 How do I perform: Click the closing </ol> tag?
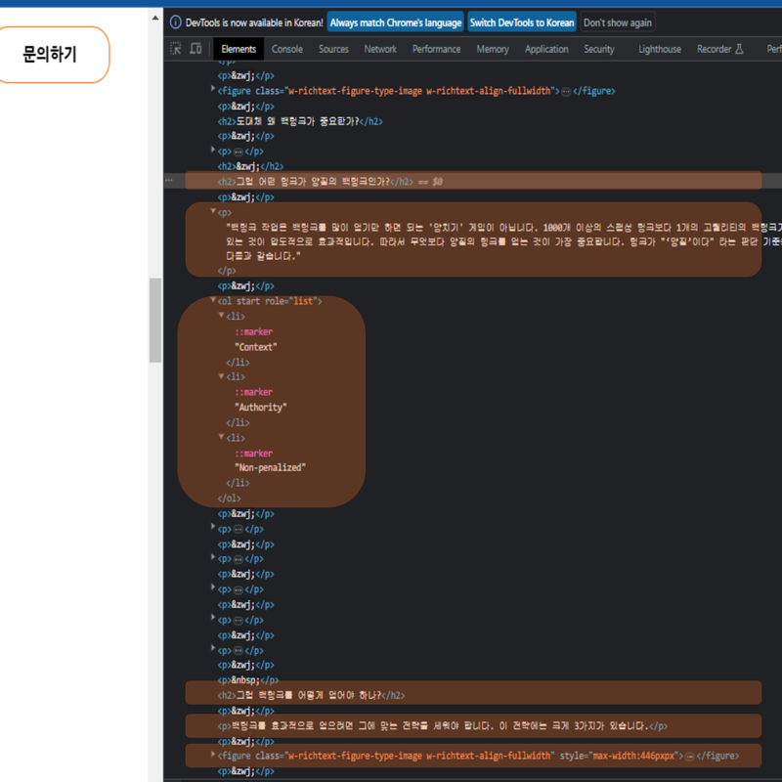point(229,499)
